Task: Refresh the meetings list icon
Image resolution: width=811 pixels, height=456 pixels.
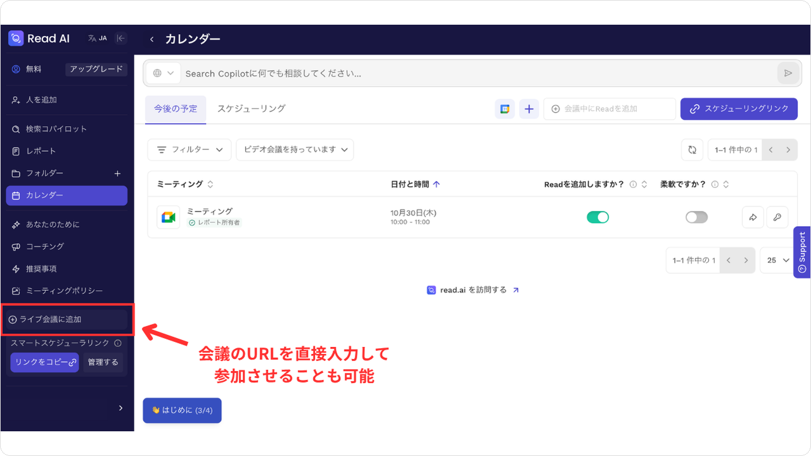Action: click(693, 150)
